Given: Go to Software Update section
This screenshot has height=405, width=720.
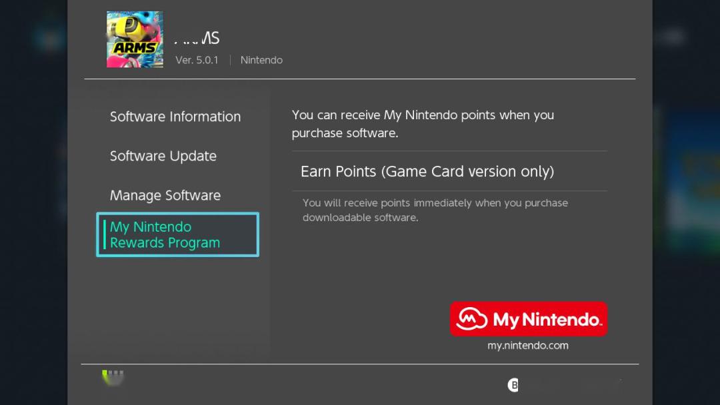Looking at the screenshot, I should [163, 156].
